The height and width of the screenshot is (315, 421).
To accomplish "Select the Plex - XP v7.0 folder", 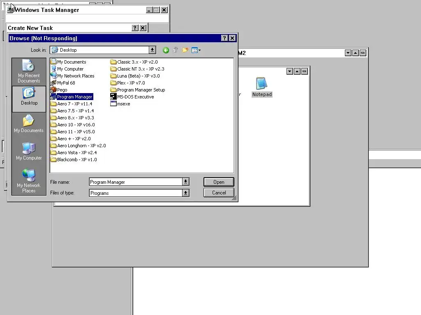I will click(x=128, y=83).
